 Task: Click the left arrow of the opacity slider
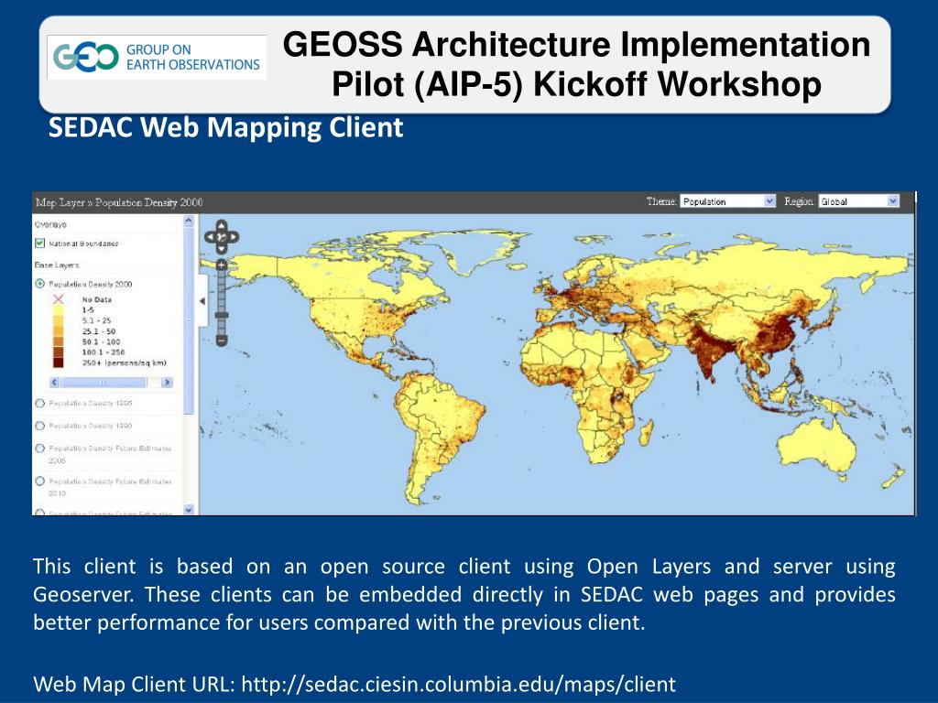[x=55, y=382]
